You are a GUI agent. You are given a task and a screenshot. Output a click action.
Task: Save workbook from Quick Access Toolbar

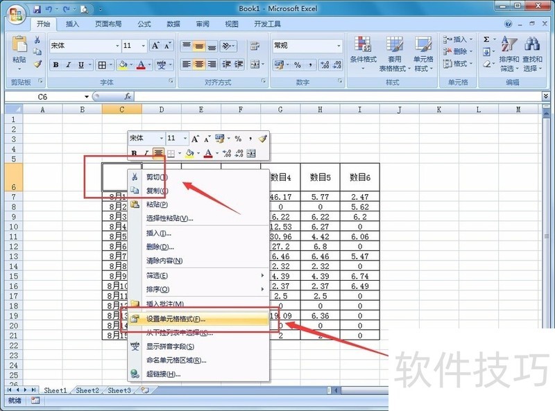coord(37,9)
